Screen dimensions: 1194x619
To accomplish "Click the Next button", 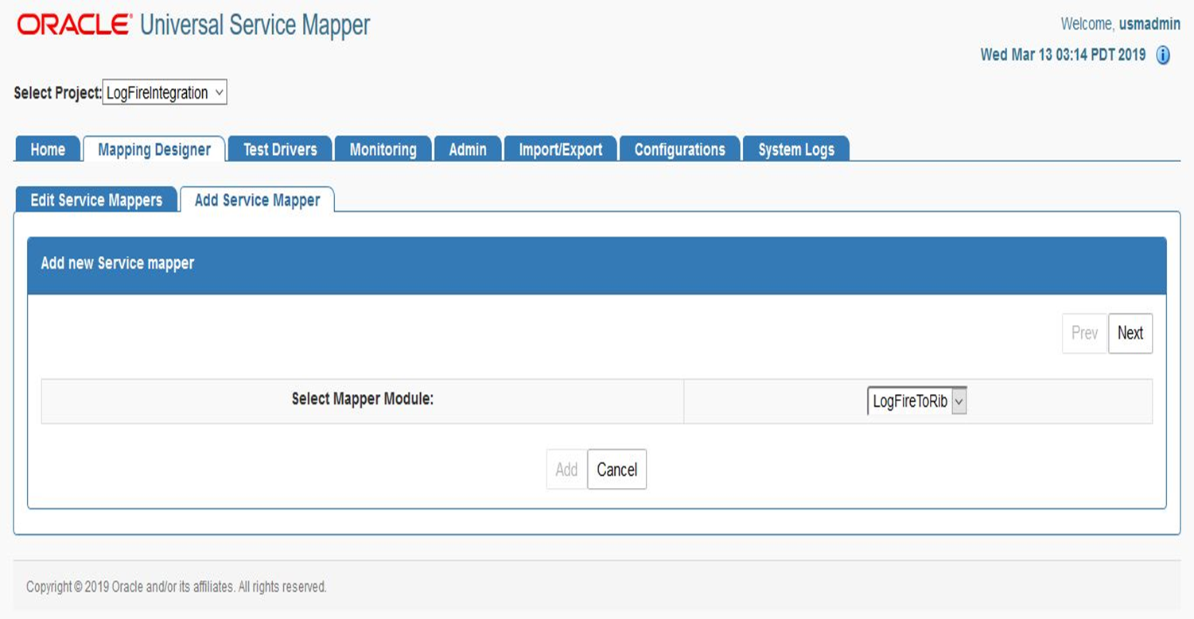I will click(1130, 333).
